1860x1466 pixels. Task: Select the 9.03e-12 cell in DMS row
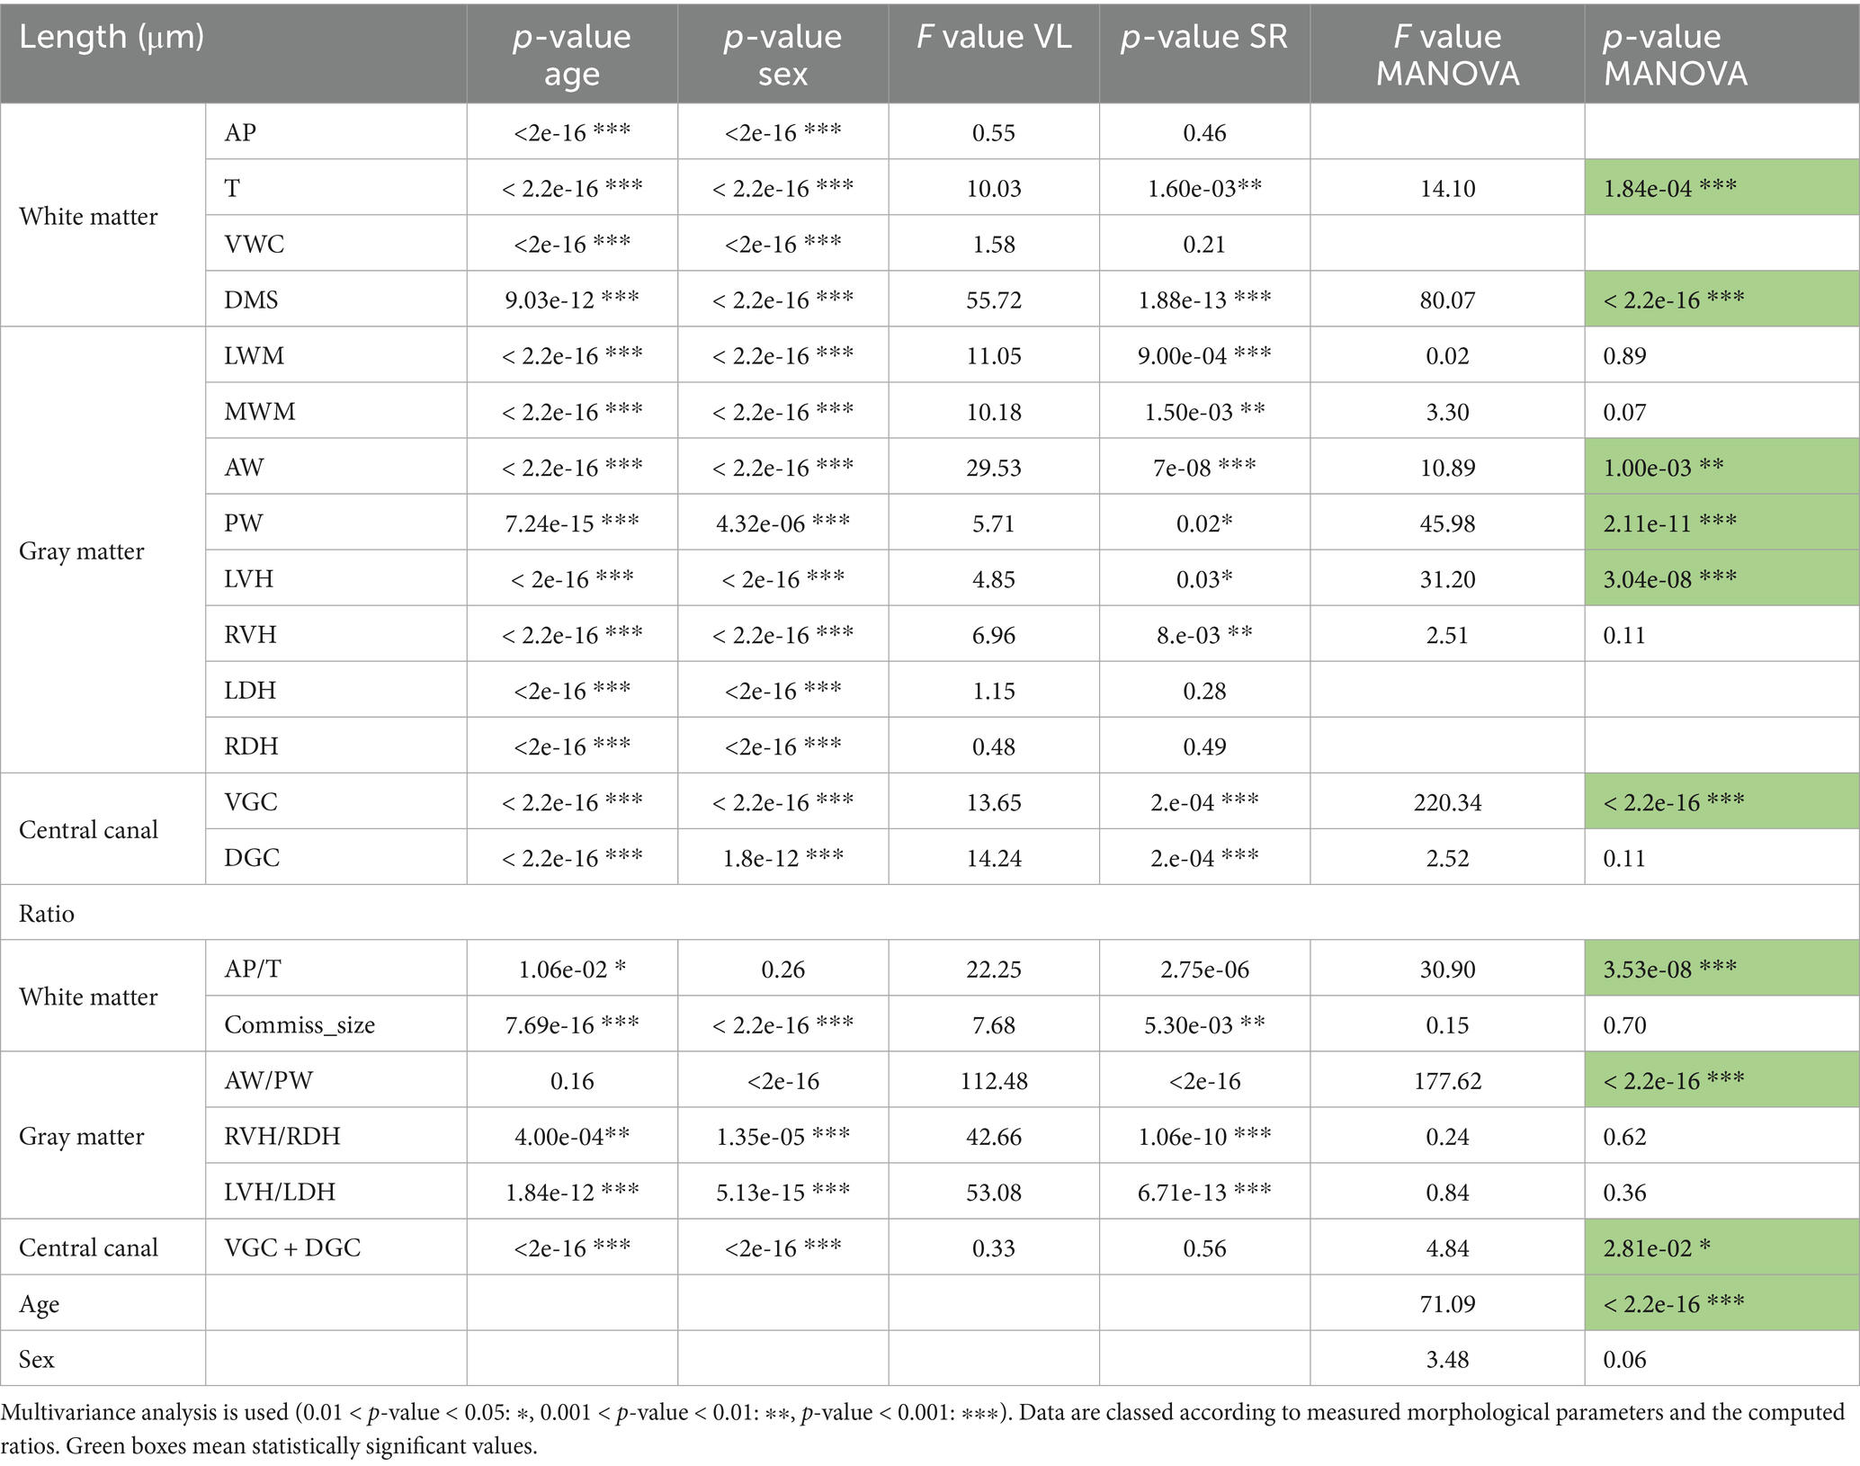point(572,299)
